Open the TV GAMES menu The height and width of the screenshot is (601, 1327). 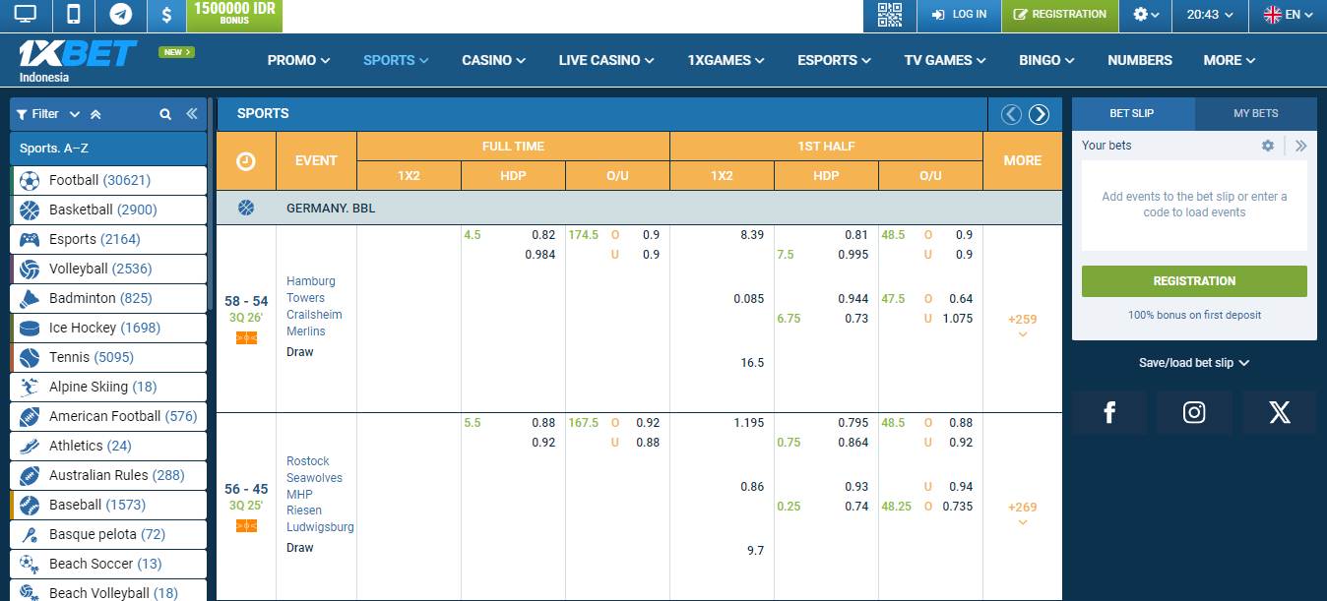point(945,60)
